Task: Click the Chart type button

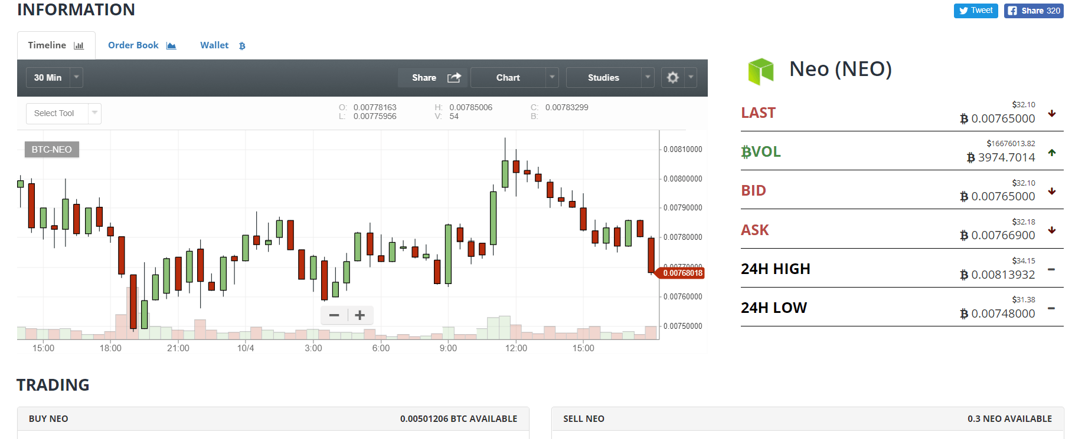Action: pos(508,77)
